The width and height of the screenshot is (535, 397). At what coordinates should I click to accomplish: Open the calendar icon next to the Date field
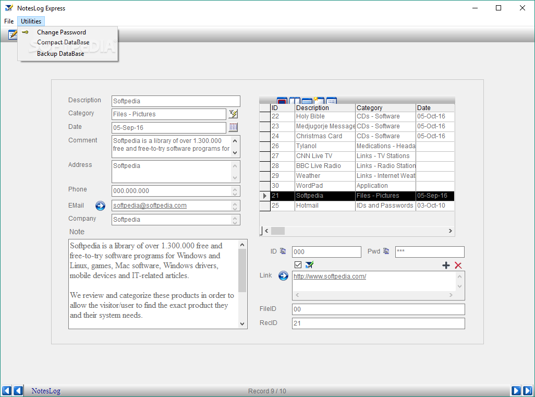pyautogui.click(x=234, y=127)
